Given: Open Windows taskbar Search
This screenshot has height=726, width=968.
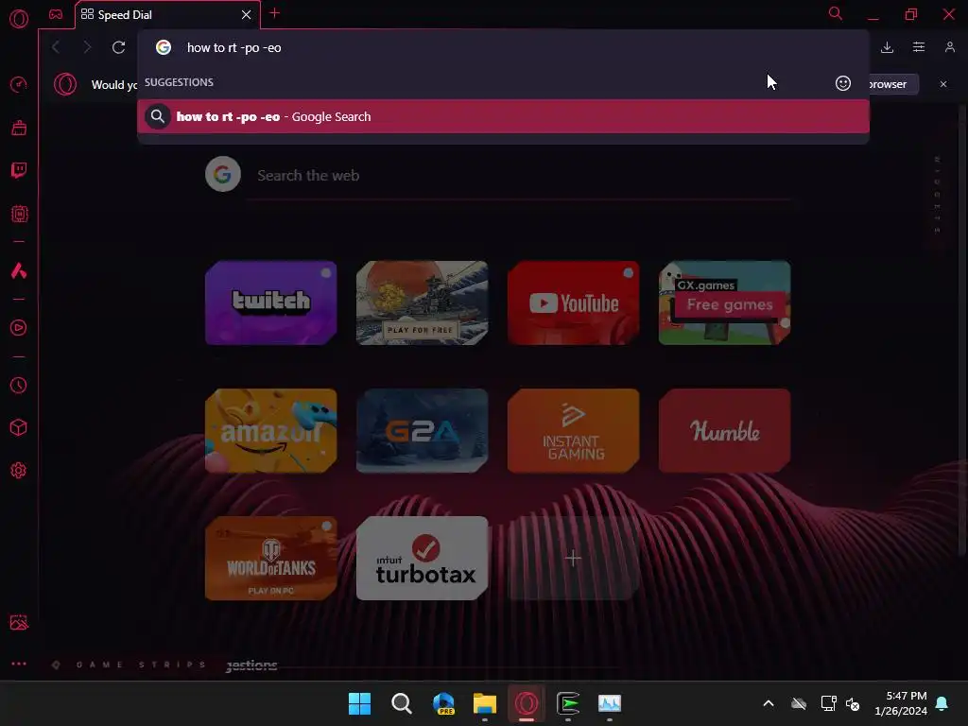Looking at the screenshot, I should point(401,703).
